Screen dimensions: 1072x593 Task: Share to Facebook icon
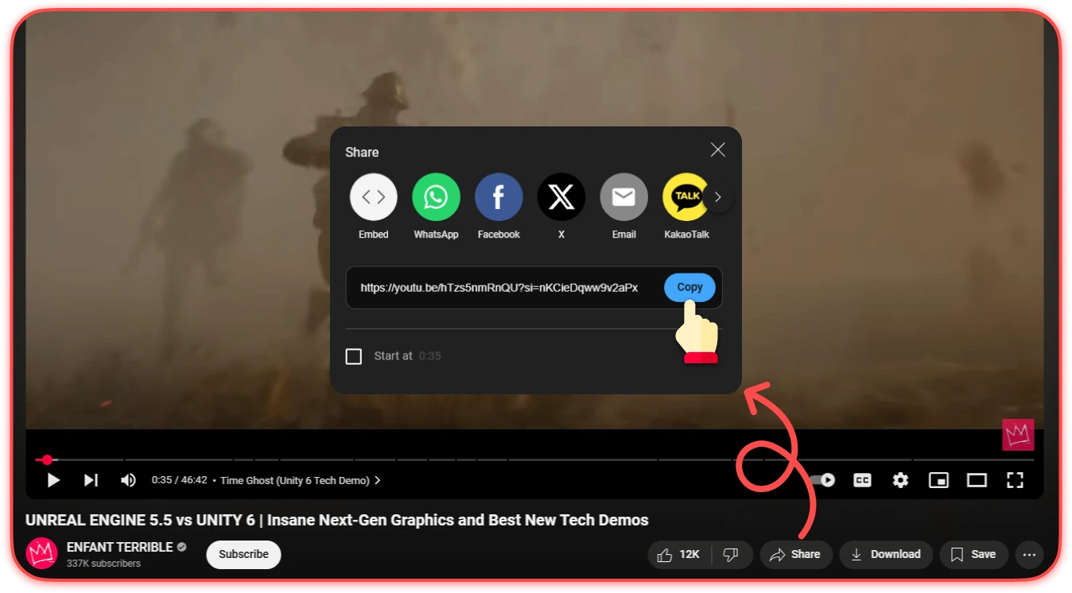click(x=499, y=197)
